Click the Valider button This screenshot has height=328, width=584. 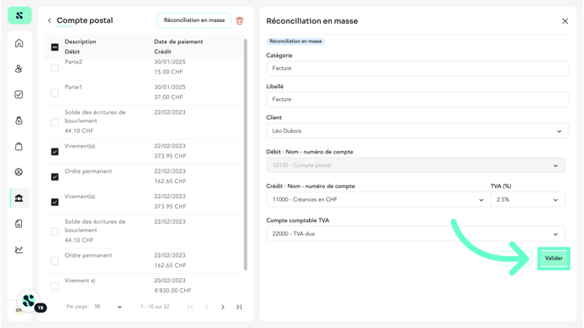(x=553, y=259)
